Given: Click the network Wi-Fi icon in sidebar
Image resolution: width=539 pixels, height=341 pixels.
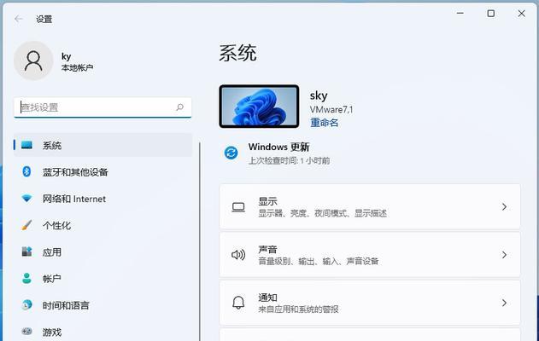Looking at the screenshot, I should pyautogui.click(x=26, y=199).
